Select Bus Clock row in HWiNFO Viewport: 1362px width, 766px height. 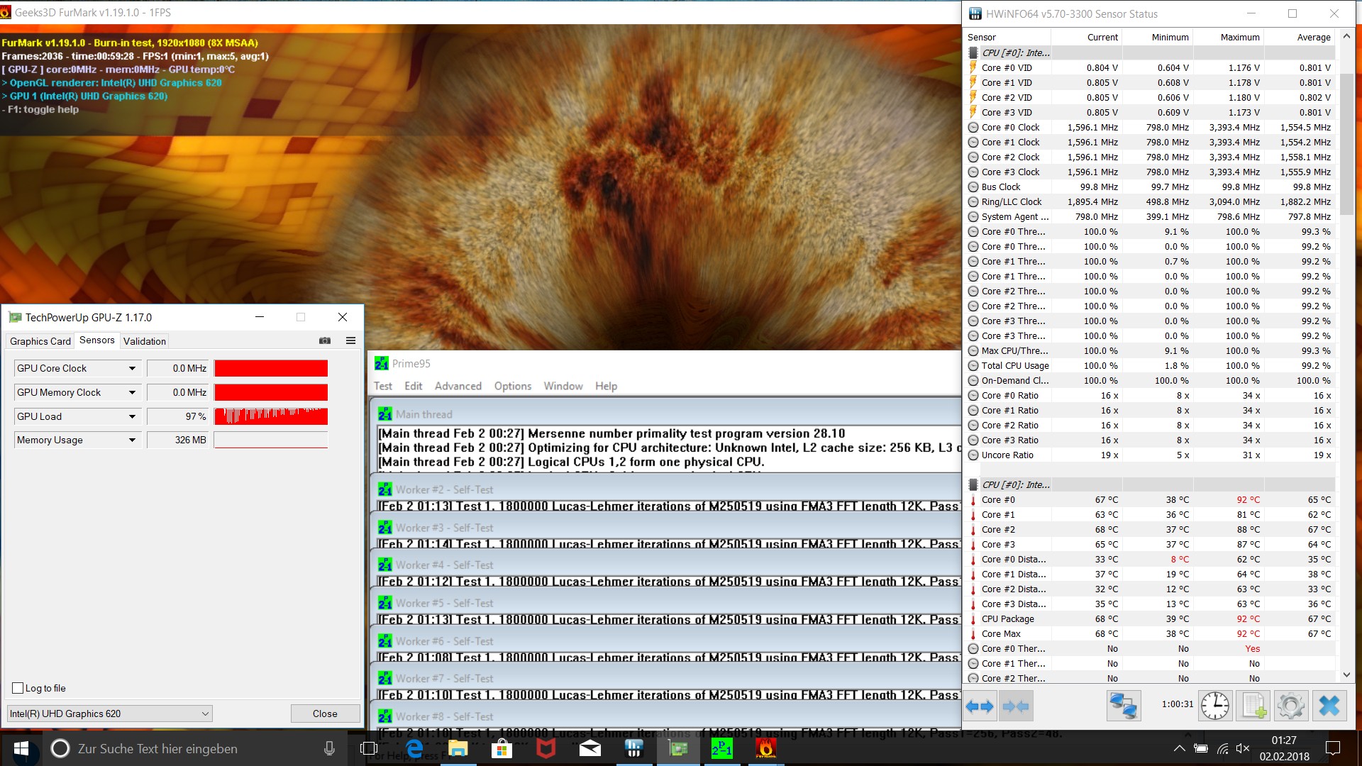(1151, 187)
